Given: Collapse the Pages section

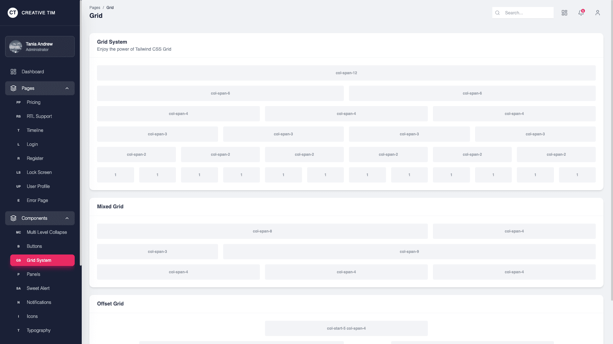Looking at the screenshot, I should (x=67, y=88).
